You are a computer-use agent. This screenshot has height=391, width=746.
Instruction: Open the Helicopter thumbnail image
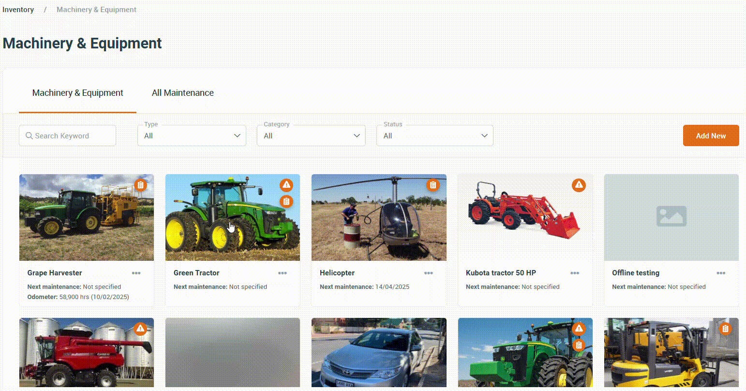pos(379,217)
